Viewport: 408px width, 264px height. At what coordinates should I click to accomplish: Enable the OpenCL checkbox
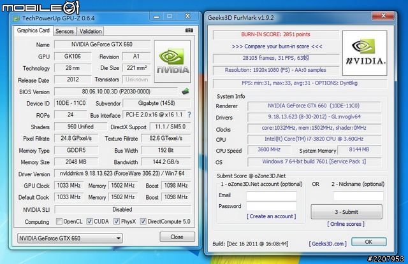pyautogui.click(x=59, y=221)
